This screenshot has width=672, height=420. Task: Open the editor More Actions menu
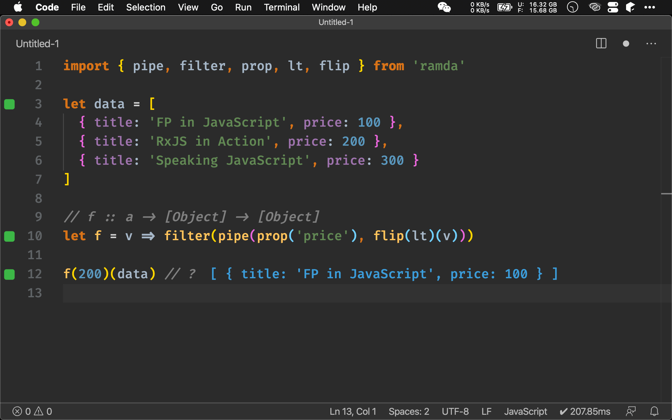point(651,44)
